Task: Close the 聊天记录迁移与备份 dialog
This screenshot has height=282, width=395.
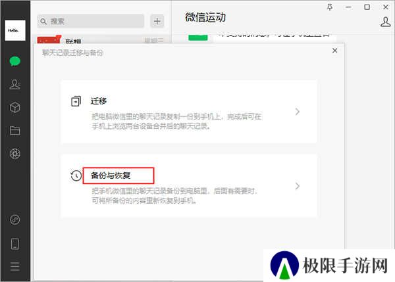Action: [335, 51]
